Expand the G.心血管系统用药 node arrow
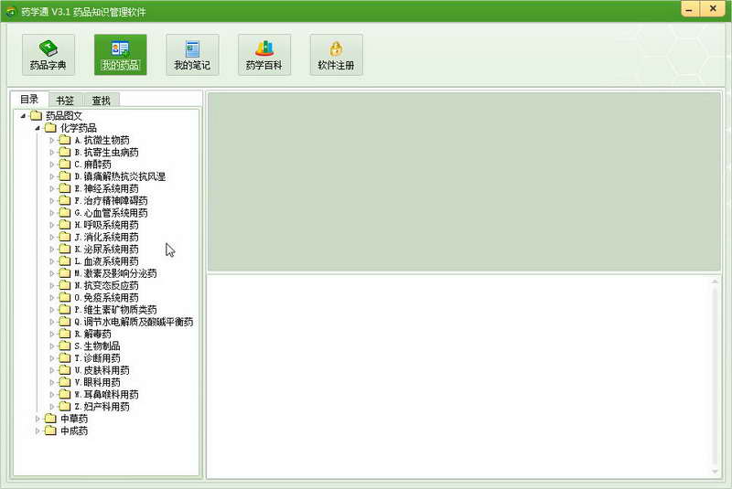This screenshot has height=489, width=732. 52,213
